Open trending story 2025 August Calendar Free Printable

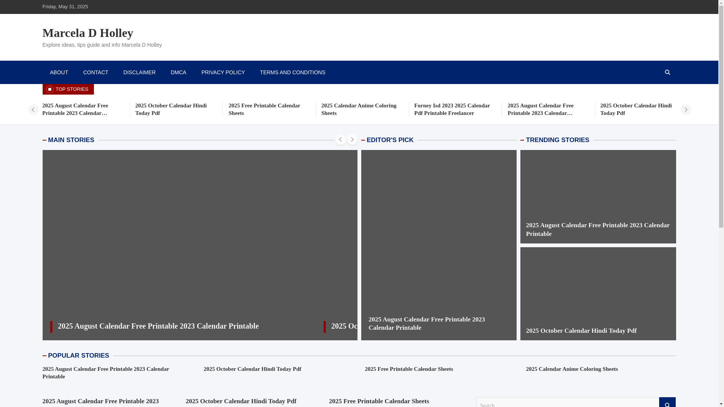click(x=597, y=229)
